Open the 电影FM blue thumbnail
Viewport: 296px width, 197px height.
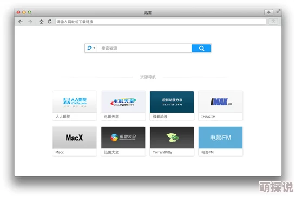click(220, 138)
